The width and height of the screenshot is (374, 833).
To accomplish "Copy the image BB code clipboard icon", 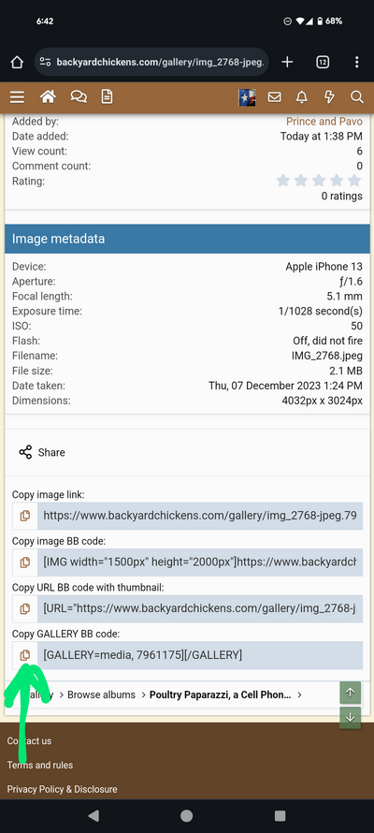I will click(x=25, y=563).
